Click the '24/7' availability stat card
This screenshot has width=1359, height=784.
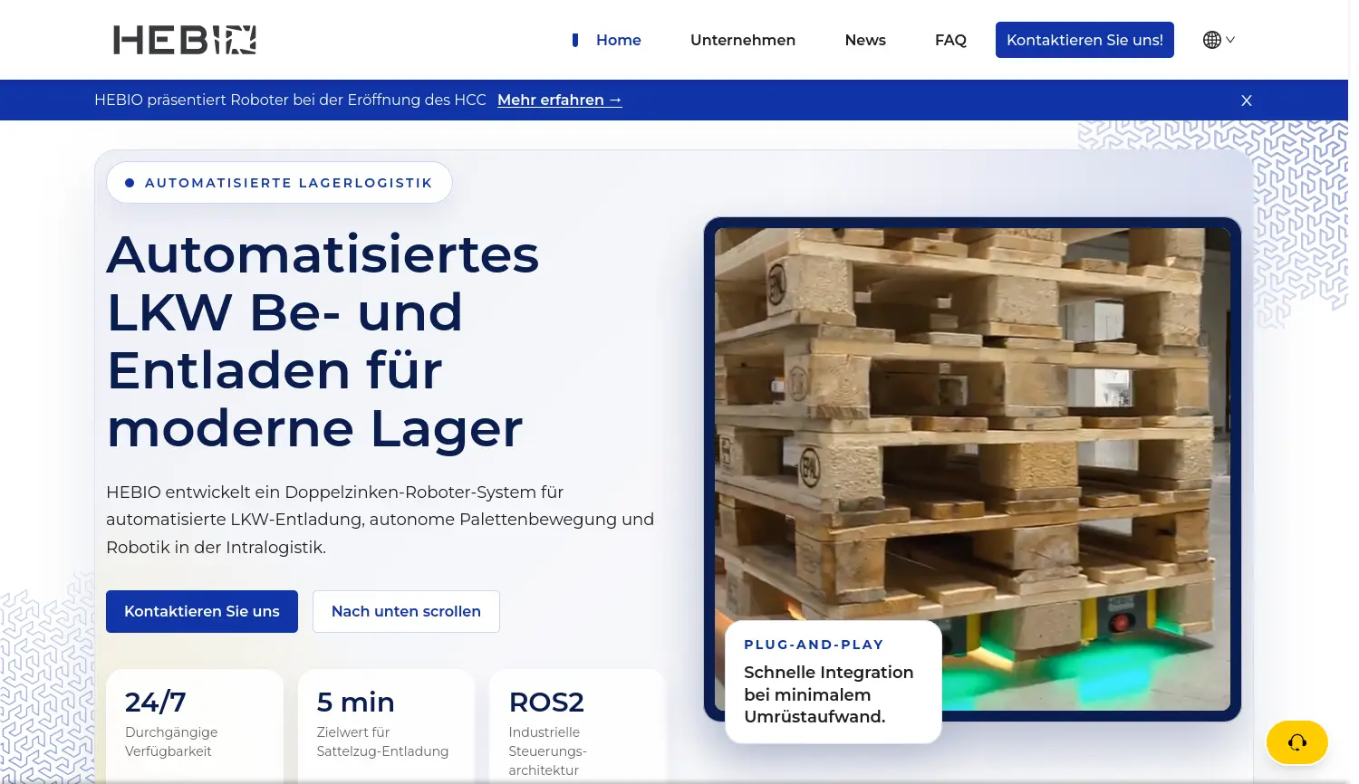(x=195, y=726)
